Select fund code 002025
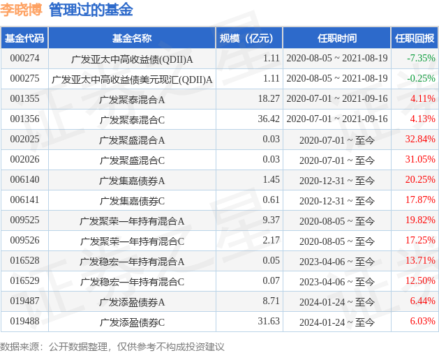The image size is (439, 353). [x=24, y=139]
